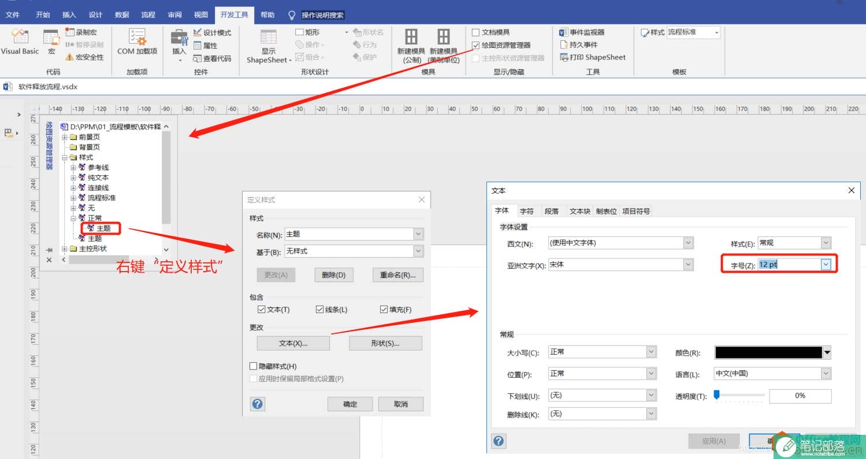Screen dimensions: 866x459
Task: Toggle the 文档模具 checkbox
Action: (476, 33)
